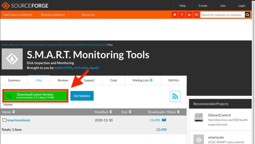The image size is (255, 144).
Task: Click the email envelope icon
Action: 196,15
